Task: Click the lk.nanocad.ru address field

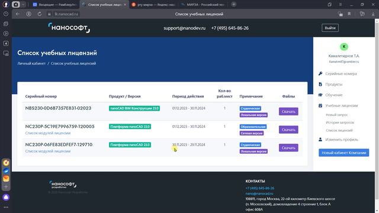Action: (66, 14)
